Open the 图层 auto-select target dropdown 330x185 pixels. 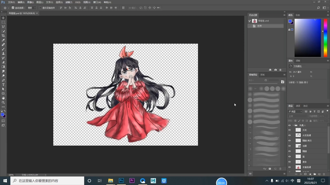coord(31,8)
